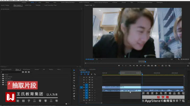Click Lift button in program monitor
The width and height of the screenshot is (190, 106).
148,66
